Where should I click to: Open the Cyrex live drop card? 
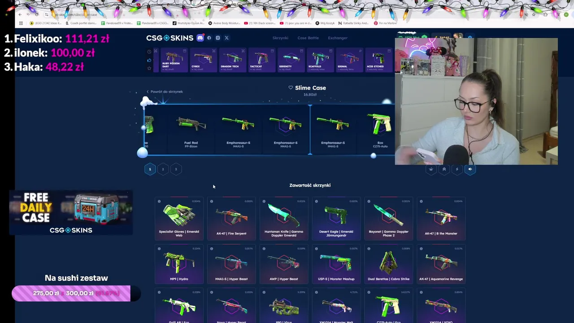(x=203, y=60)
